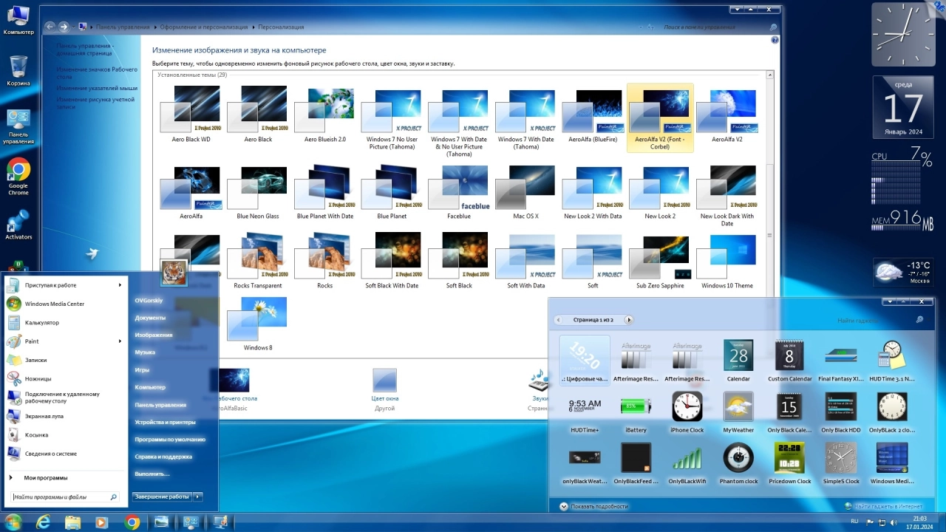
Task: Click the Звуки sound settings icon
Action: tap(539, 381)
